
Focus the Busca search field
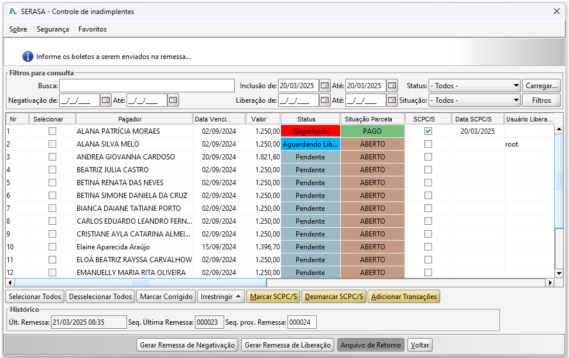[x=147, y=86]
